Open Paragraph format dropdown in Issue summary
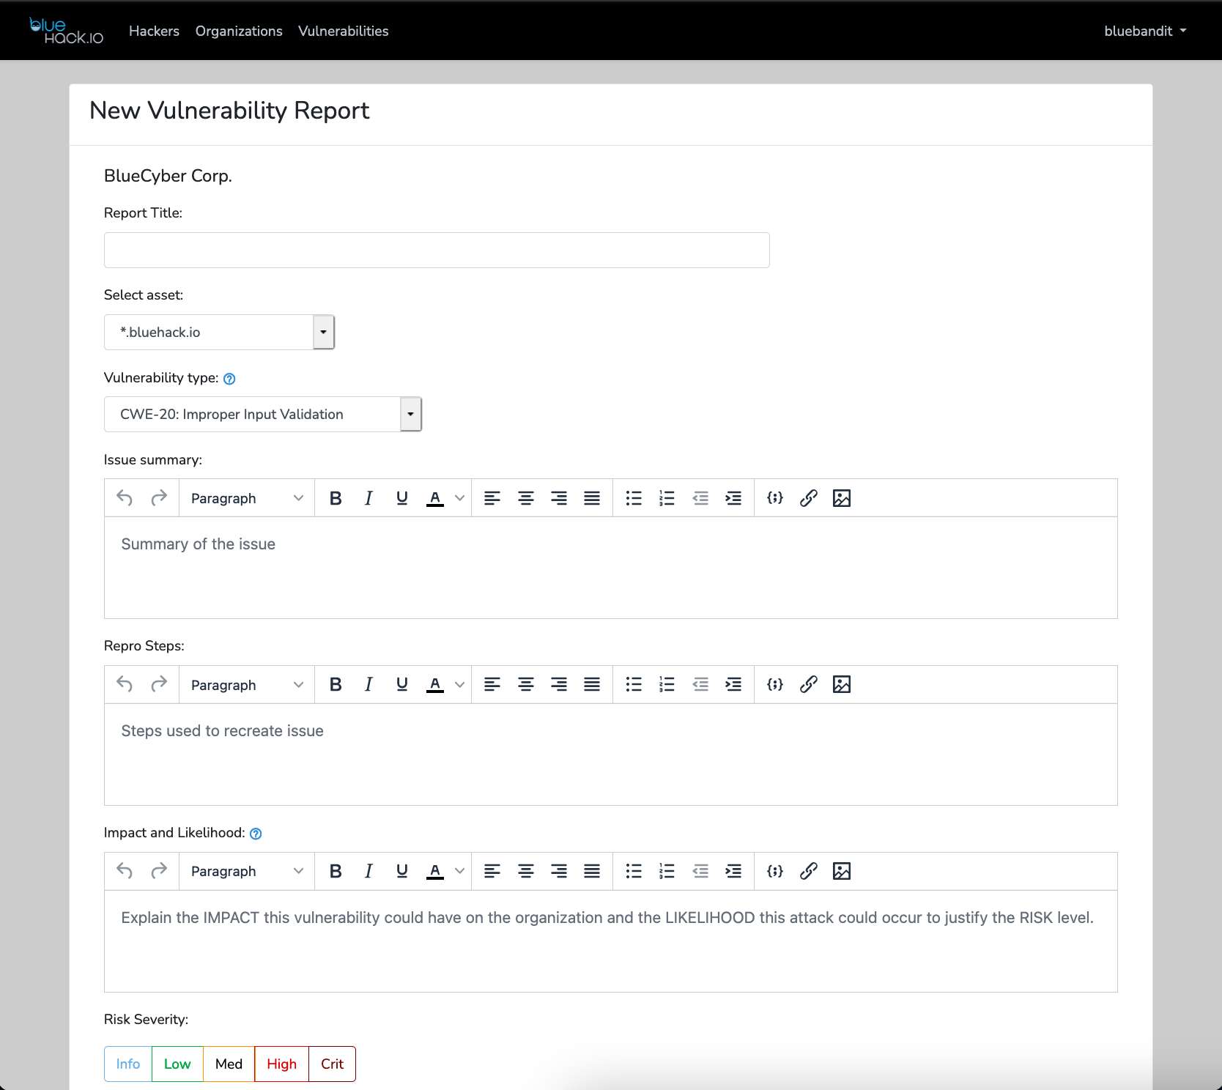This screenshot has width=1222, height=1090. 247,498
